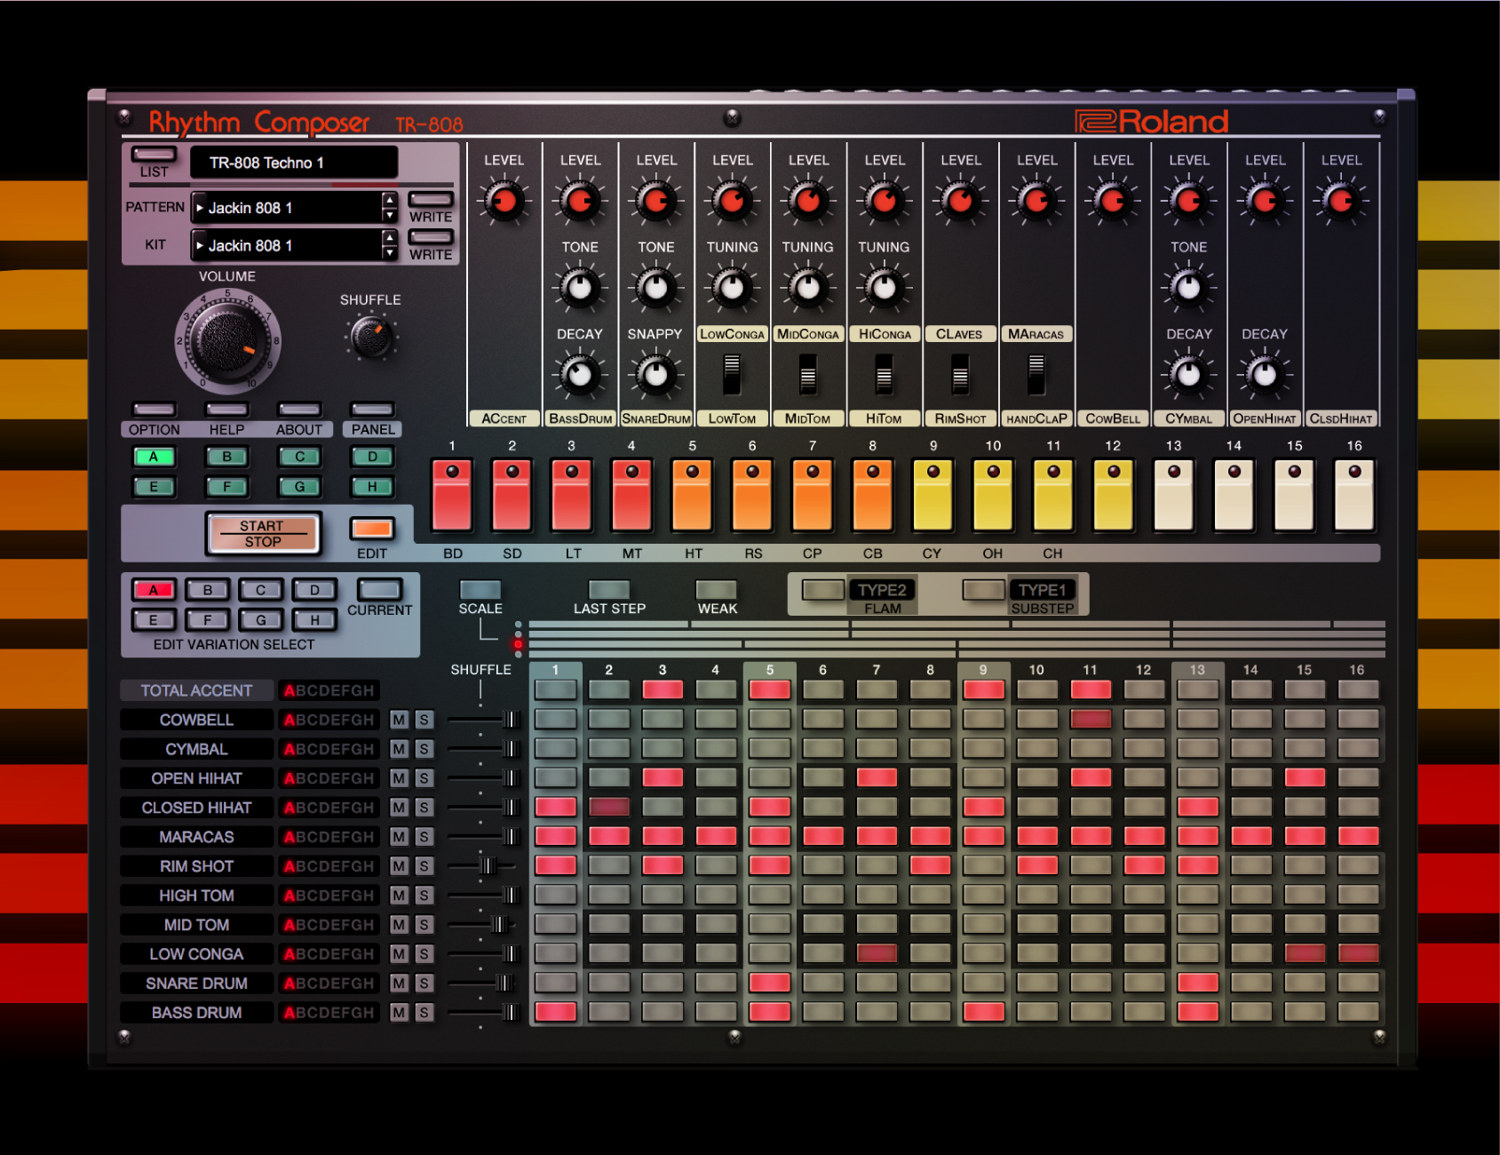The width and height of the screenshot is (1500, 1155).
Task: Adjust the Cowbell level knob
Action: tap(1112, 202)
